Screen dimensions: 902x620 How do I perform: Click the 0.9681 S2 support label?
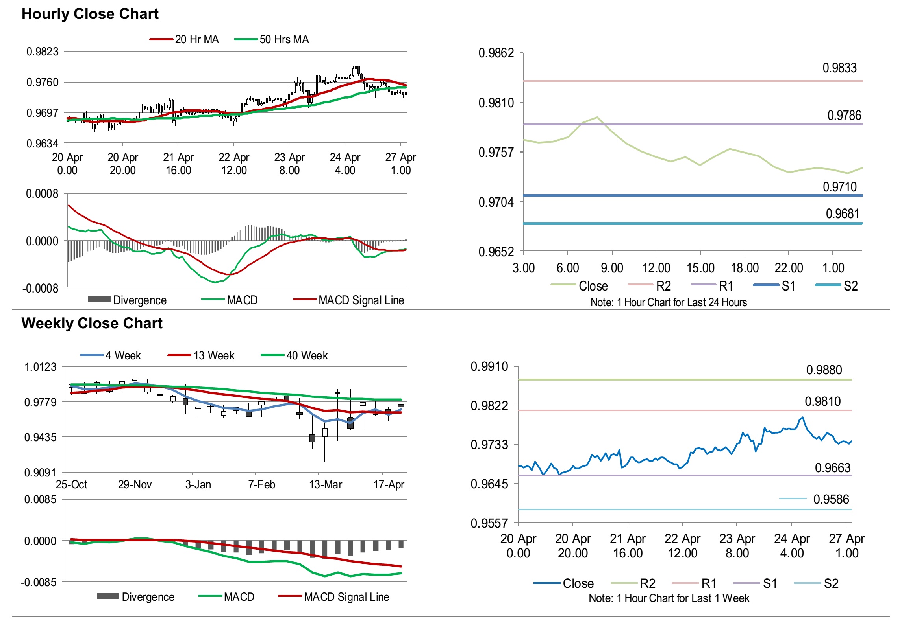(842, 214)
